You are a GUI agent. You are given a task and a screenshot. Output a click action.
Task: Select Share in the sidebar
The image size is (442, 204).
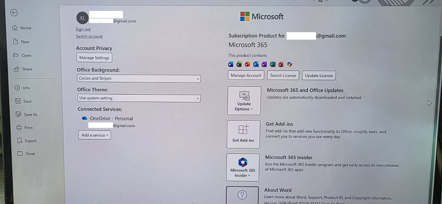[x=23, y=69]
